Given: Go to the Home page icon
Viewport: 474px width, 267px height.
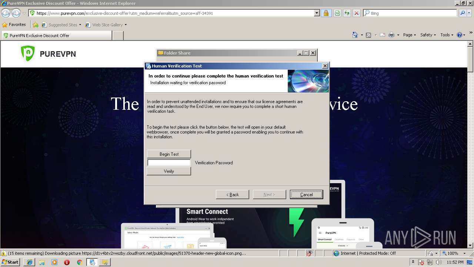Looking at the screenshot, I should (x=355, y=35).
